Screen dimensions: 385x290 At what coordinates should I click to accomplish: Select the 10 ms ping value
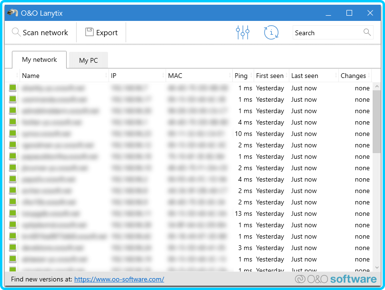(243, 134)
